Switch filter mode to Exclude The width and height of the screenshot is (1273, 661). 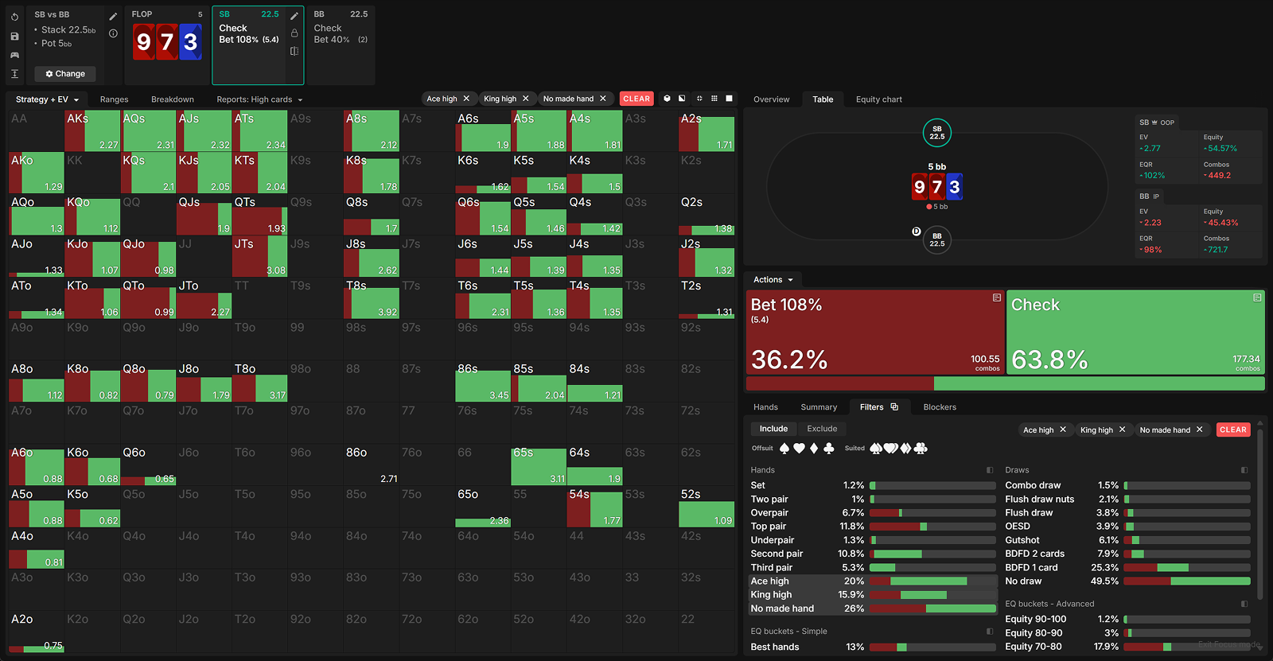[x=822, y=429]
